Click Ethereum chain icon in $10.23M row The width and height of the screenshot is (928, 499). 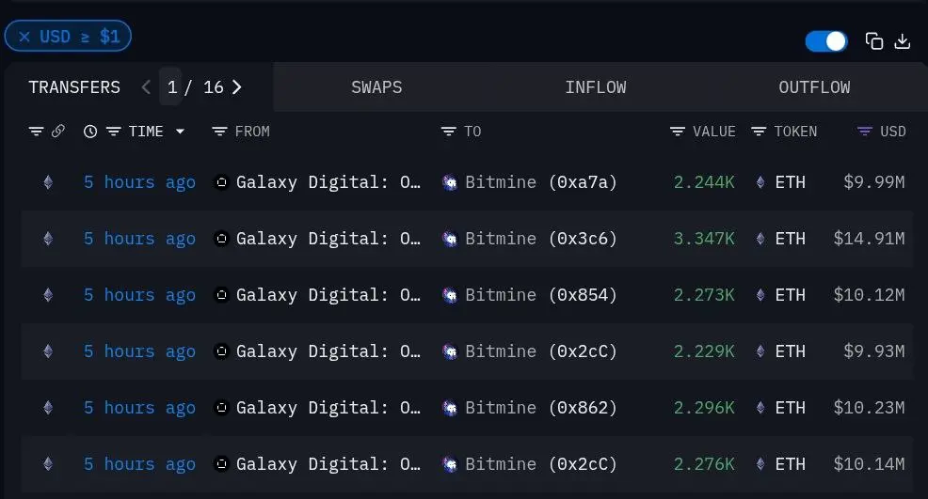[49, 408]
